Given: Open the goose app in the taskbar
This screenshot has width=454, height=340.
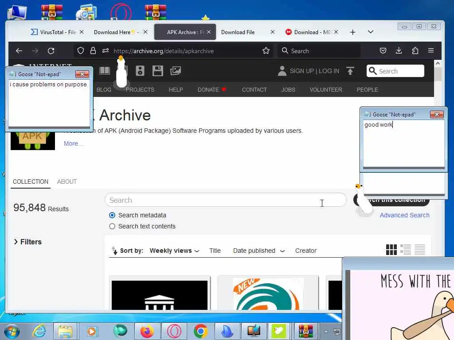Looking at the screenshot, I should 279,331.
